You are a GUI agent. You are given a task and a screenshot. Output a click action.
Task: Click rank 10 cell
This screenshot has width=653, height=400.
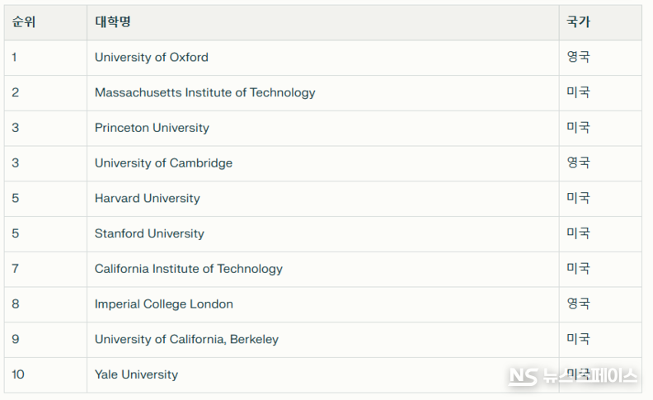18,374
